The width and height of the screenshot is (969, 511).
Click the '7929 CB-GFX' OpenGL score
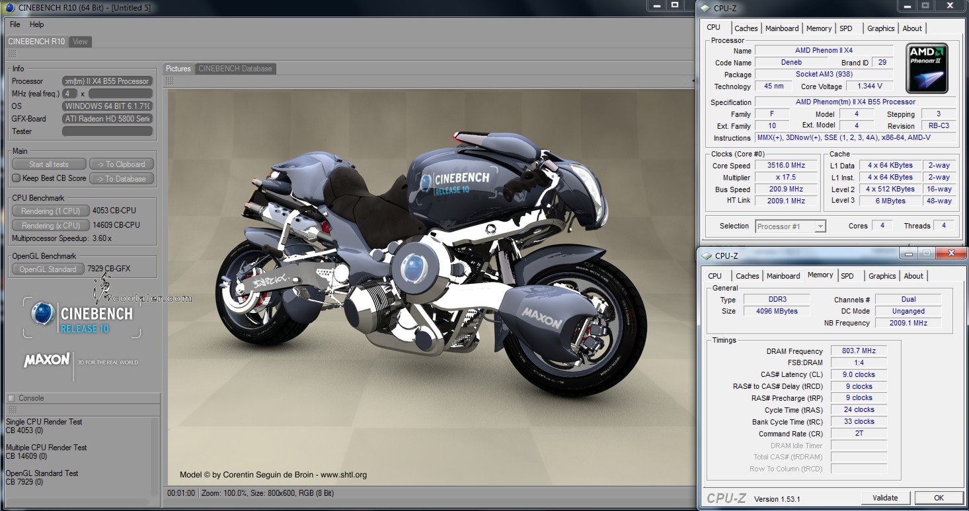(109, 269)
